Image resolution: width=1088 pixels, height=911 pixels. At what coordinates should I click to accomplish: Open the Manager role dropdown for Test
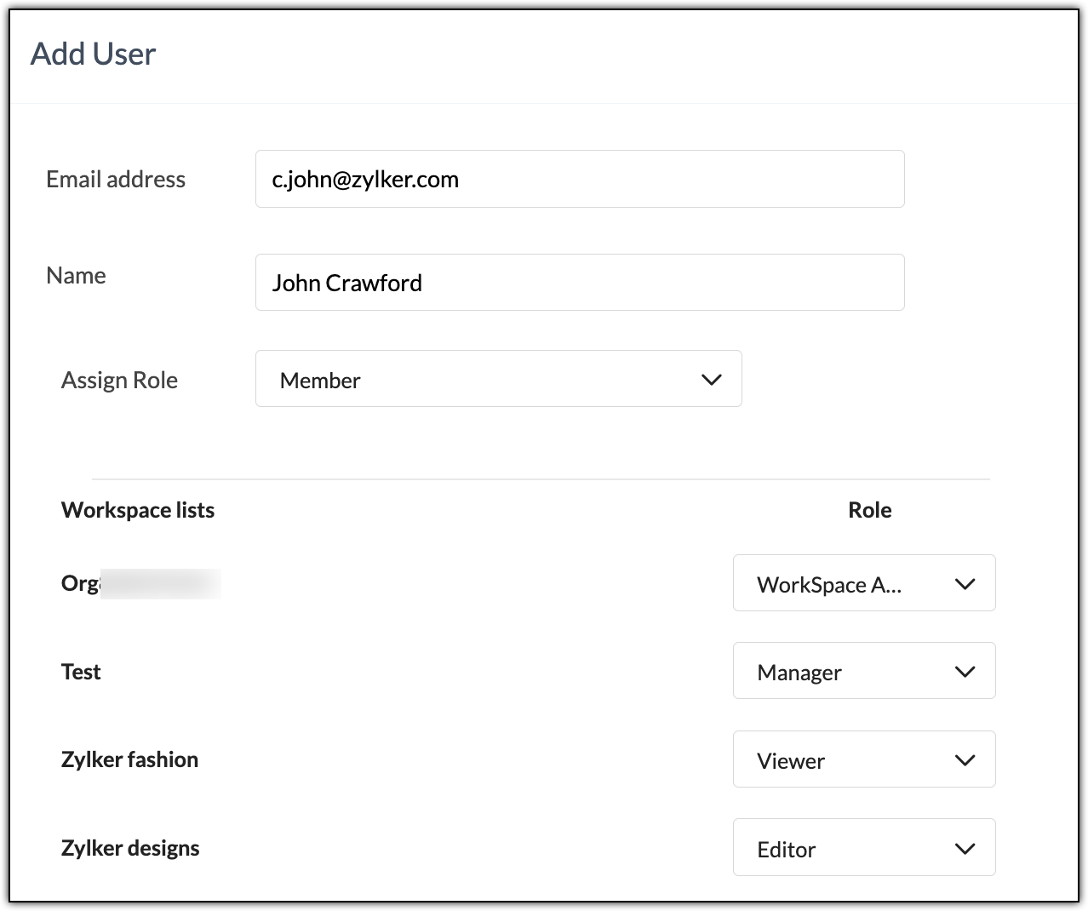[864, 671]
